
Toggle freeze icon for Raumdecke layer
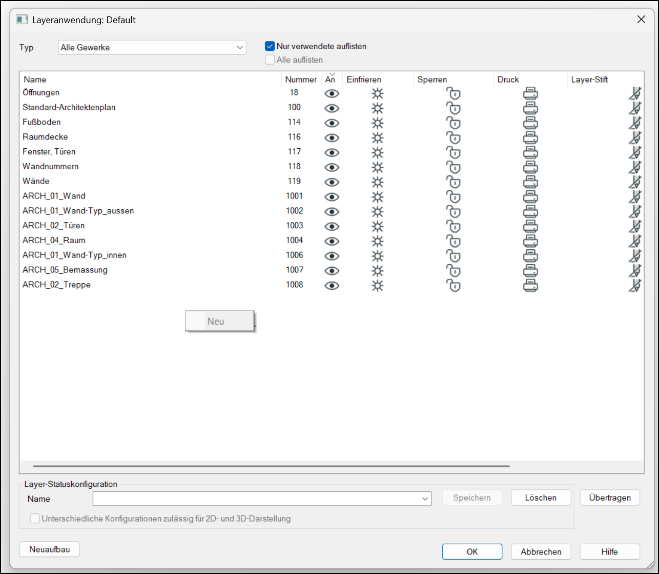point(378,138)
